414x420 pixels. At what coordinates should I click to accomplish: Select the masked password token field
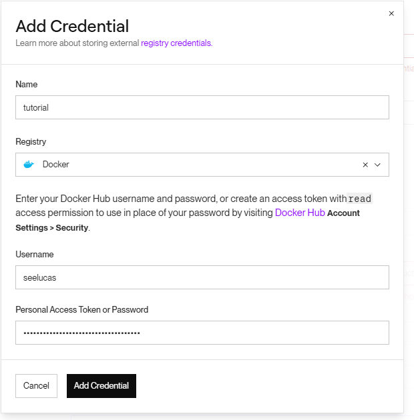[x=202, y=333]
